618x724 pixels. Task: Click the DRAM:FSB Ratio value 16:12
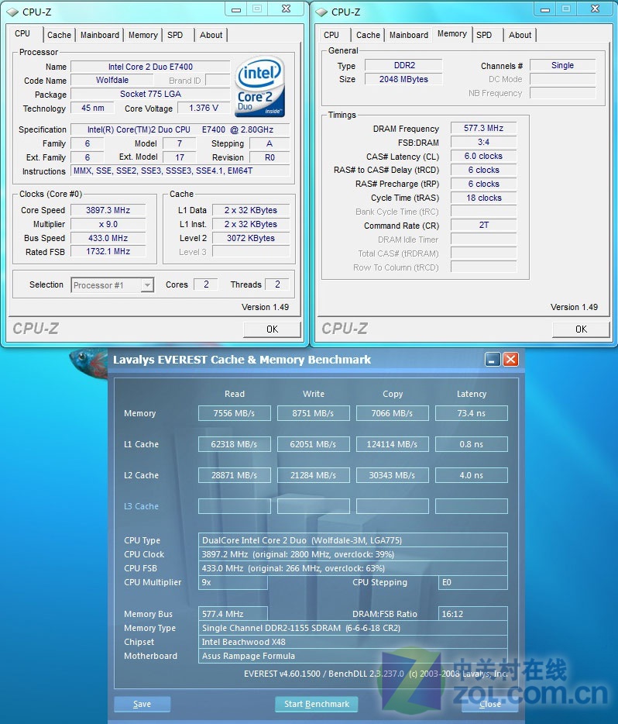(x=472, y=614)
